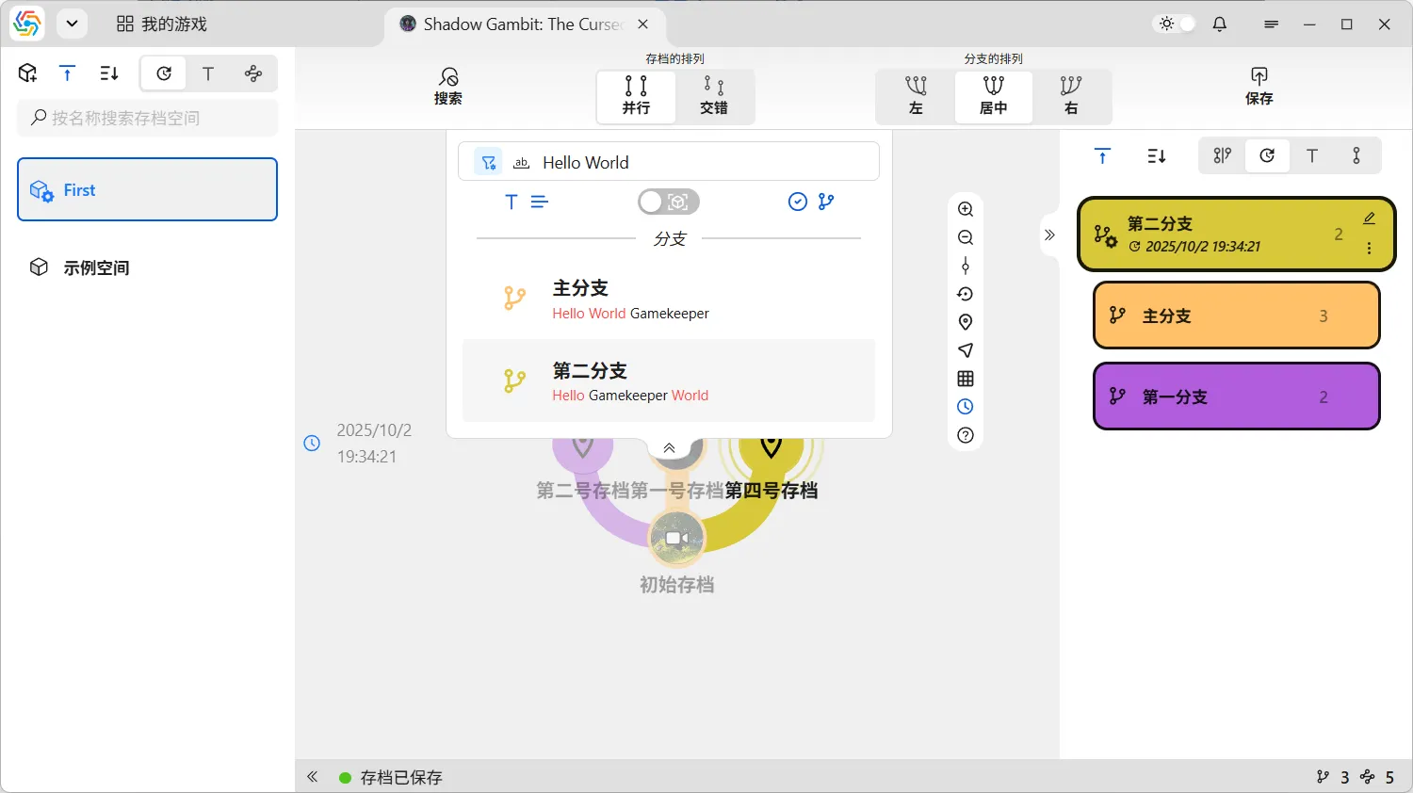Select the purple 第一分支 branch card
Image resolution: width=1413 pixels, height=793 pixels.
click(1236, 396)
